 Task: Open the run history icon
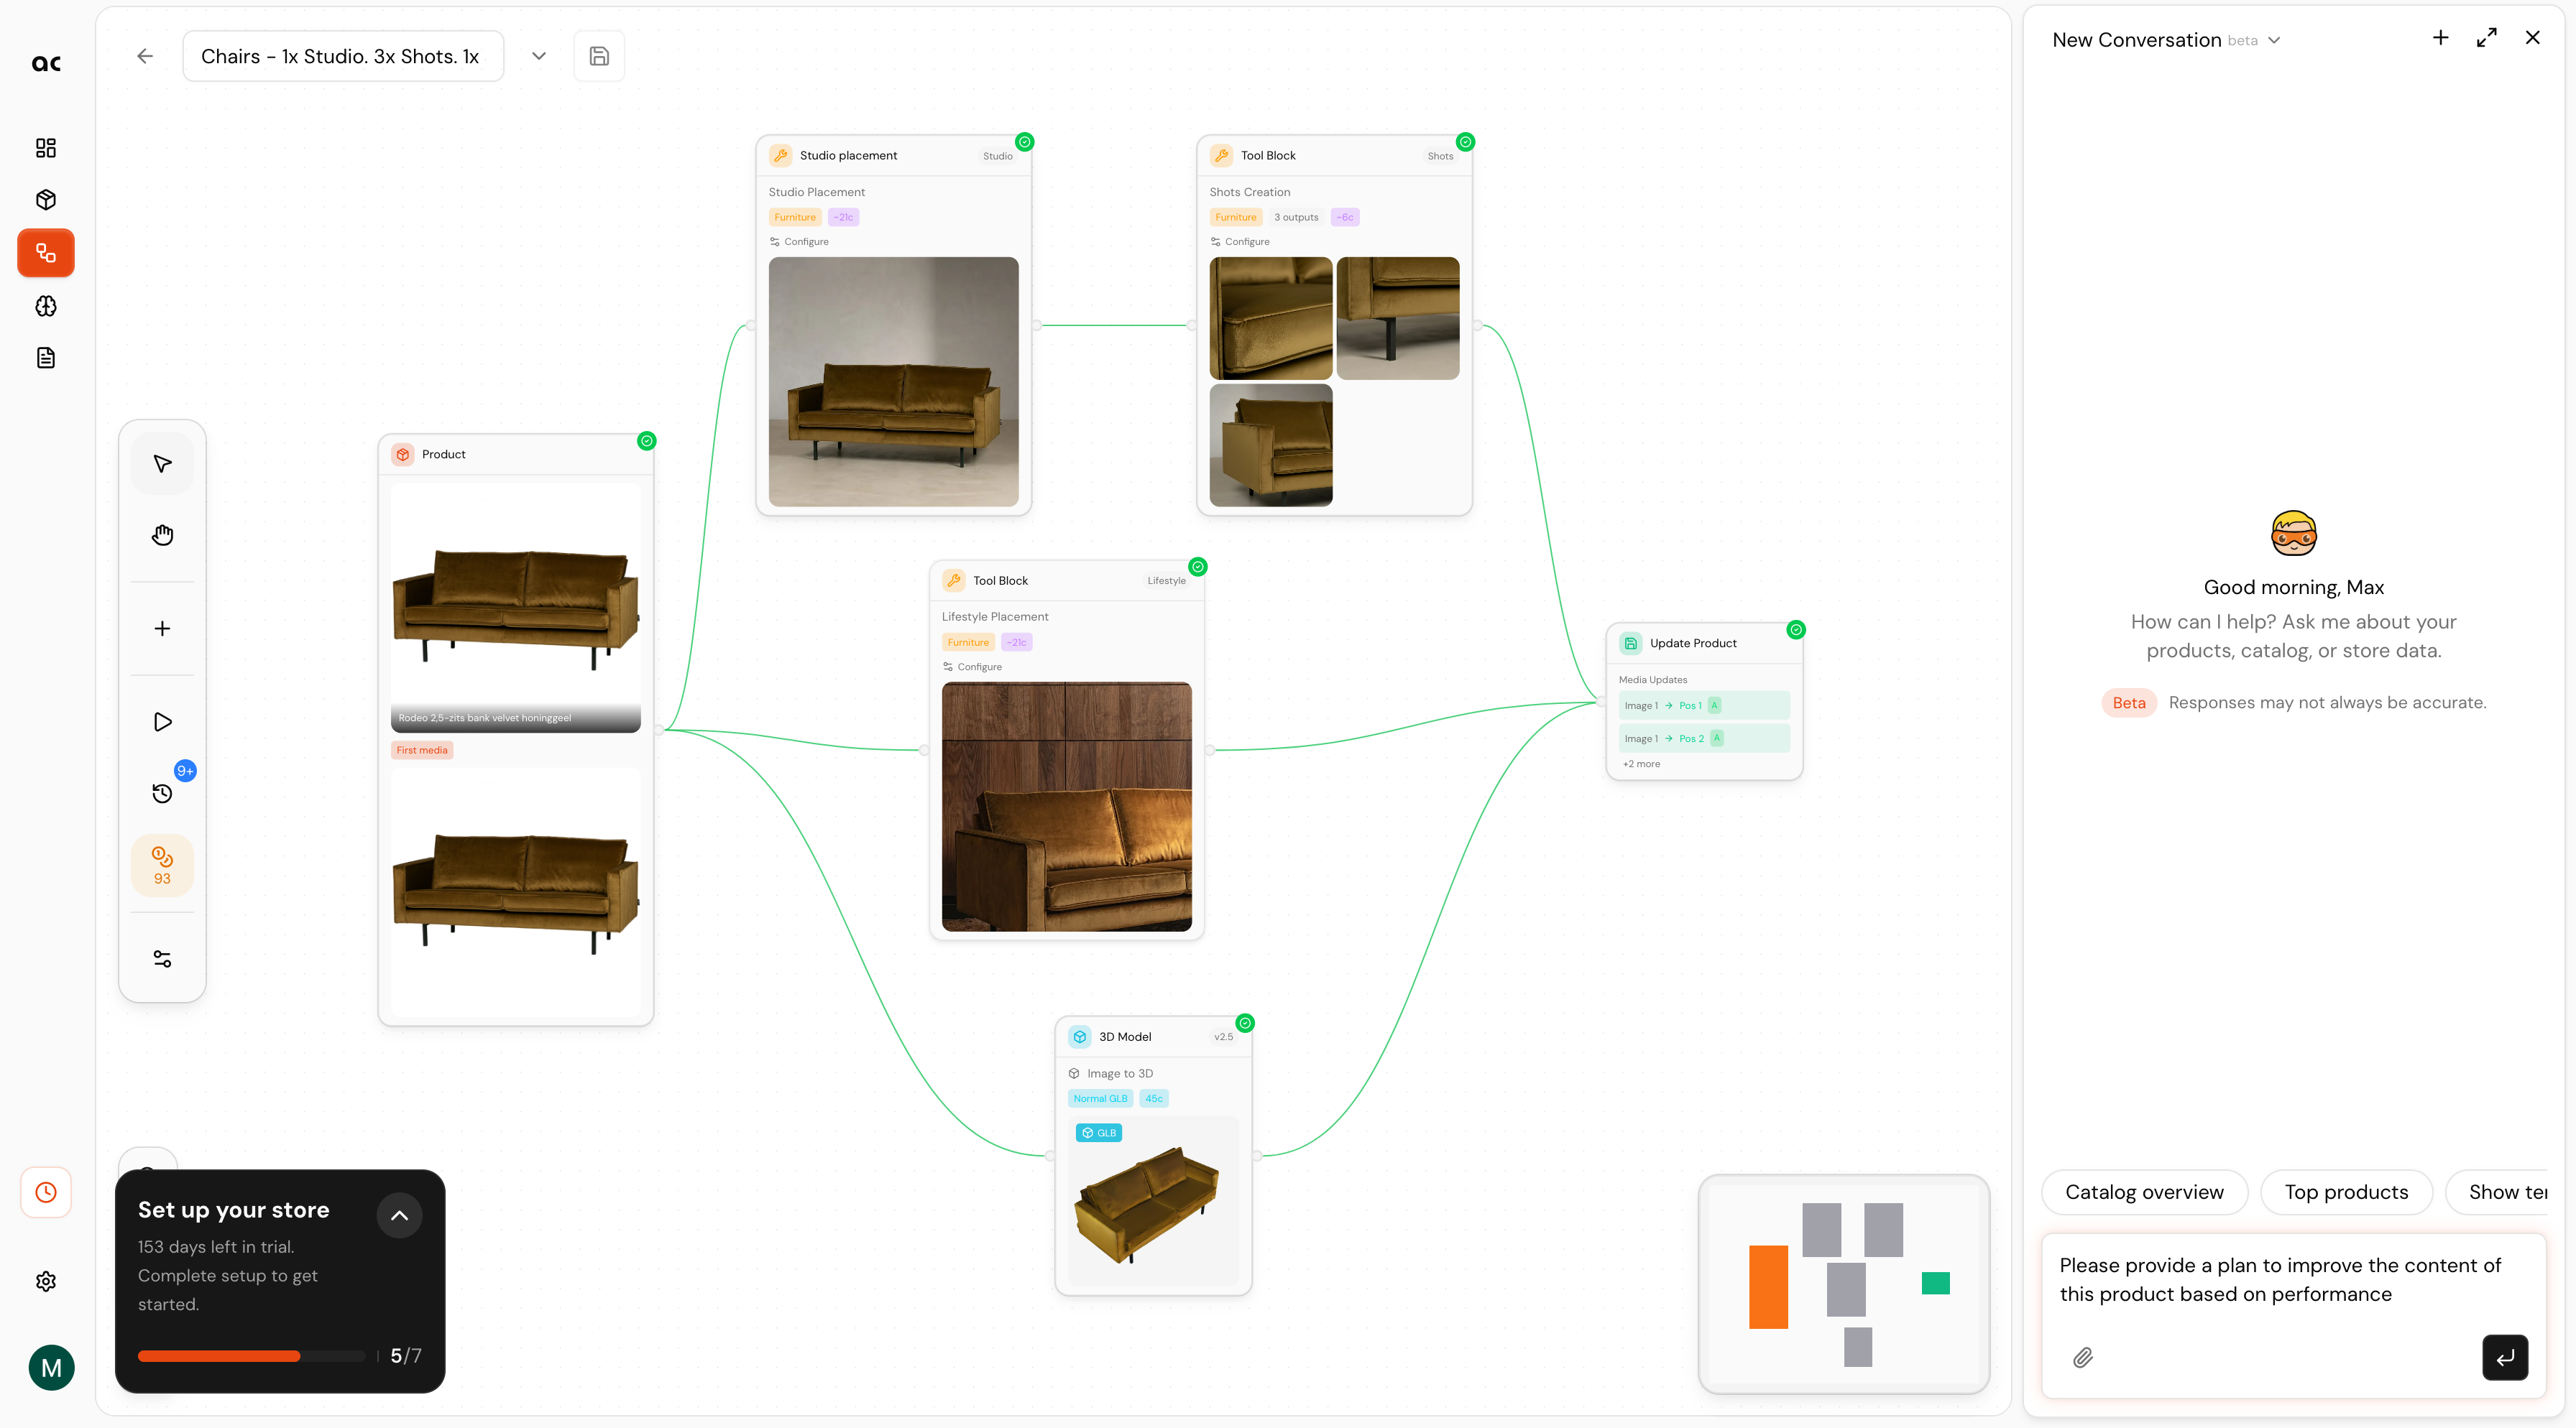162,794
